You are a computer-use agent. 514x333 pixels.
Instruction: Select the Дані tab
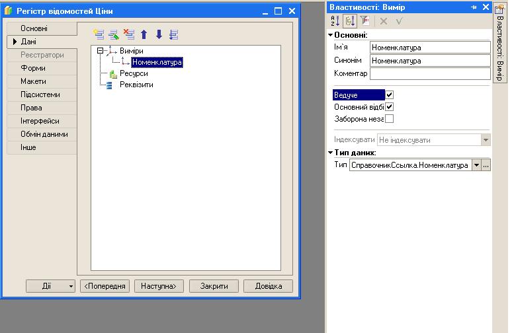42,42
